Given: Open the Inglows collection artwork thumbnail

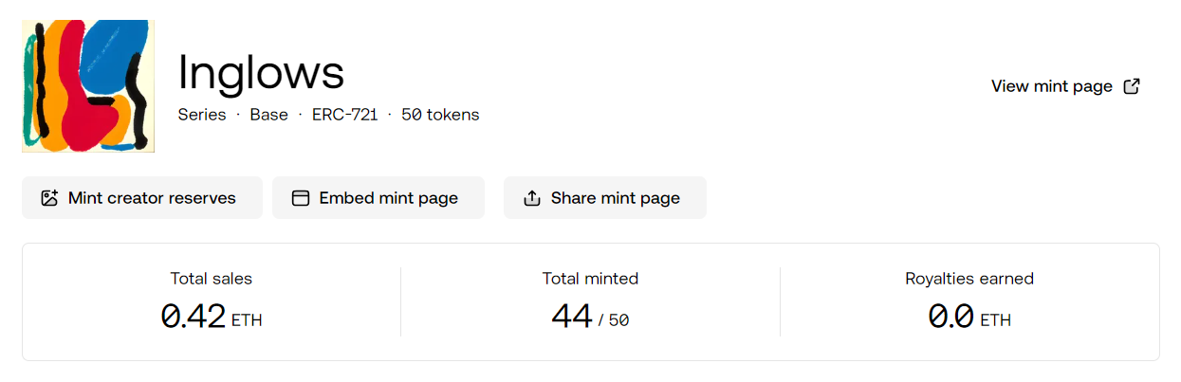Looking at the screenshot, I should click(88, 86).
